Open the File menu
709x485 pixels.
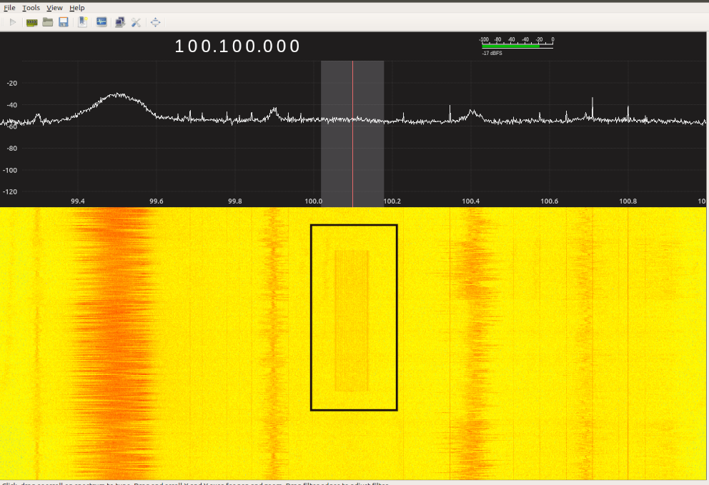[9, 8]
